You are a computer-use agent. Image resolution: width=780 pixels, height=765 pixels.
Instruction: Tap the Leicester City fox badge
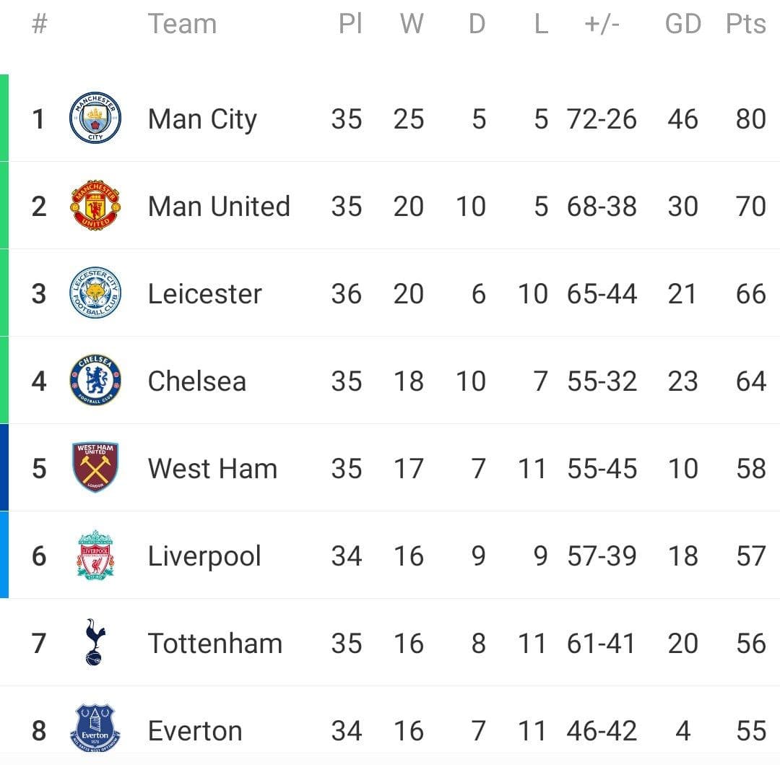pos(95,293)
